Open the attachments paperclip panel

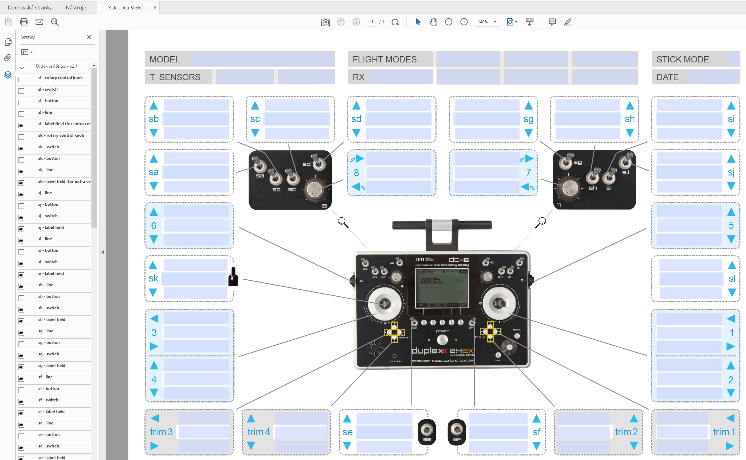(x=8, y=58)
